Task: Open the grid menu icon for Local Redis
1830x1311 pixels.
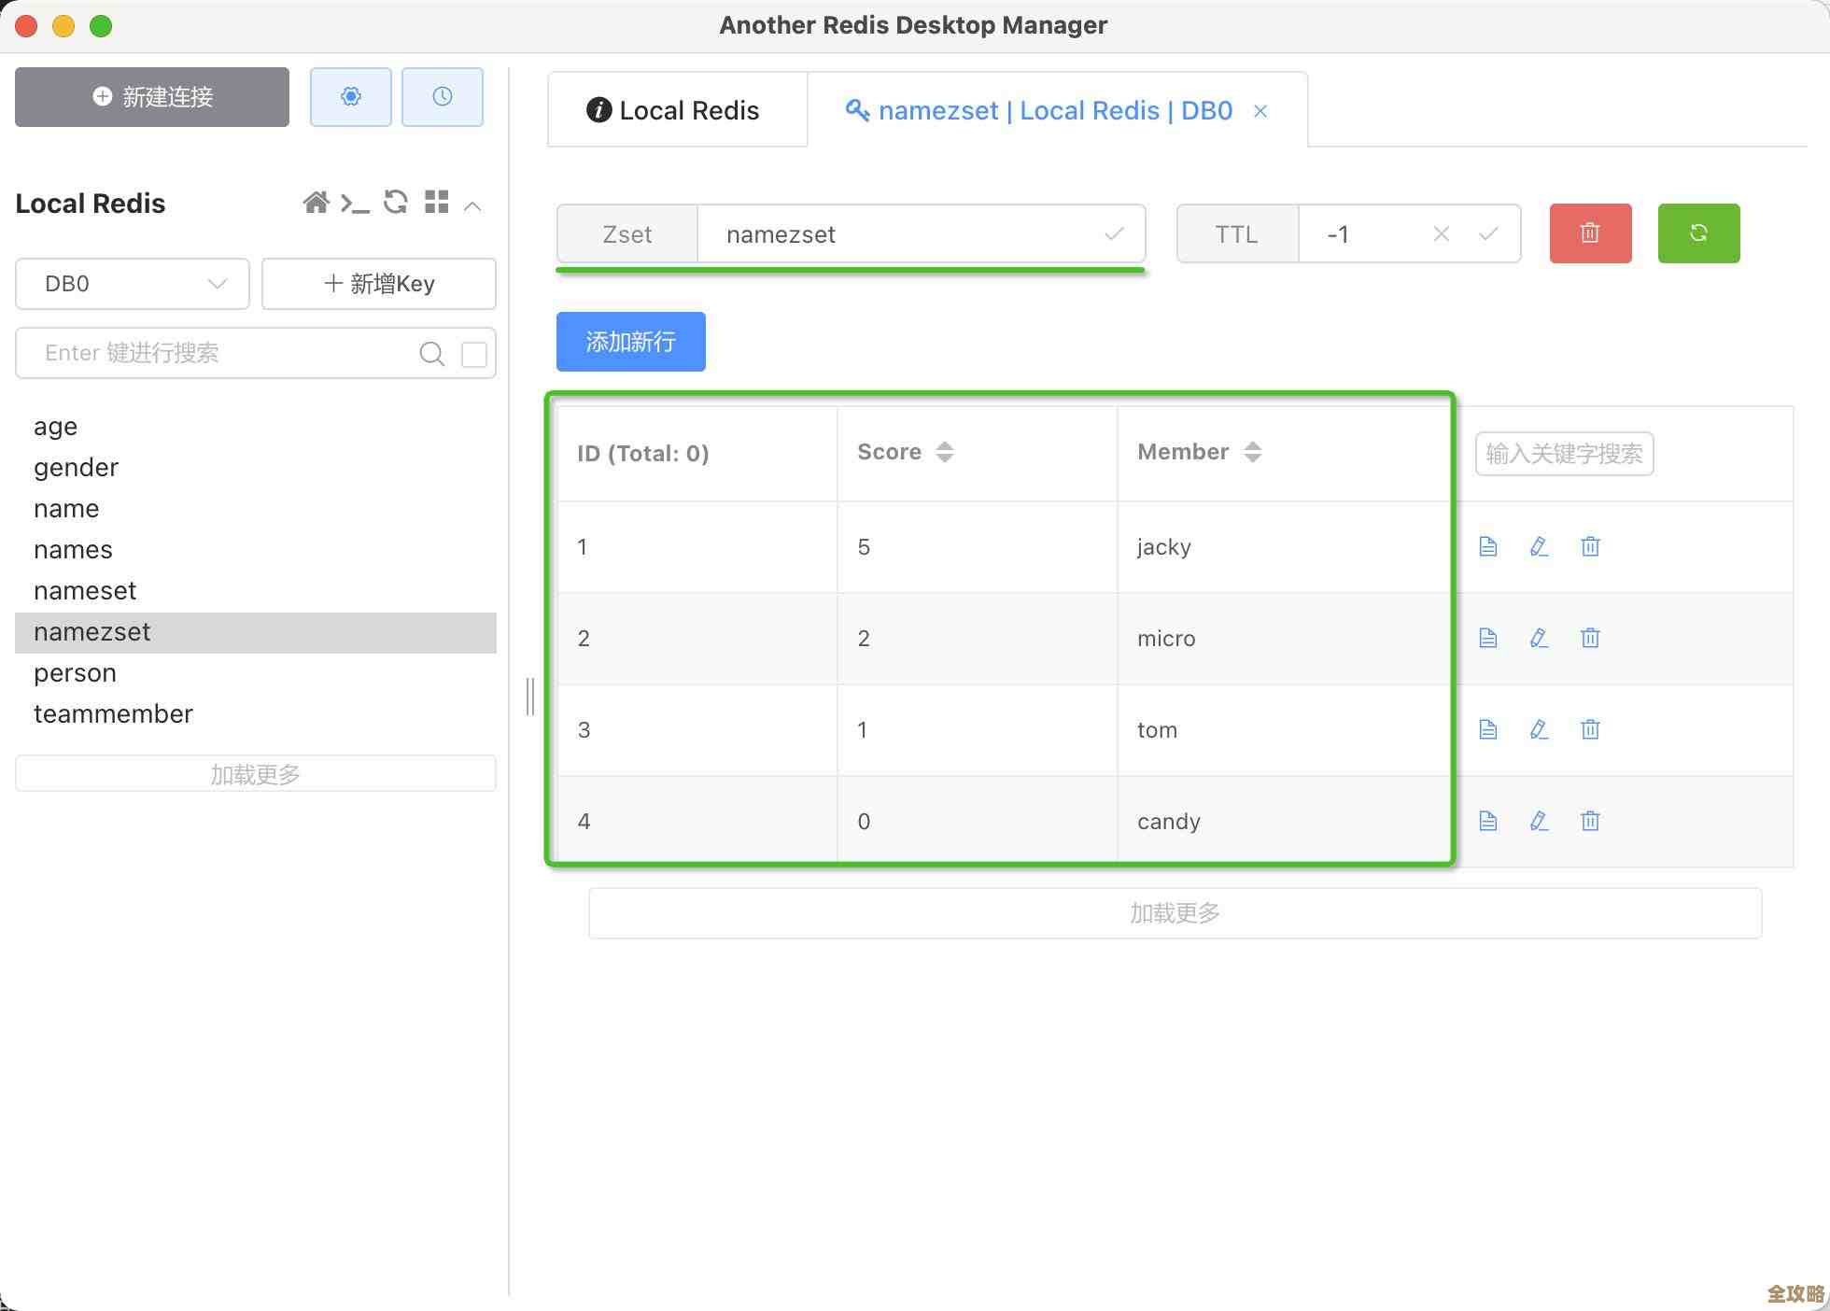Action: pos(436,203)
